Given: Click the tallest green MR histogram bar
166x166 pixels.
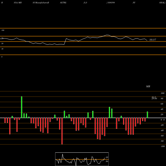Looking at the screenshot, I should pos(22,107).
